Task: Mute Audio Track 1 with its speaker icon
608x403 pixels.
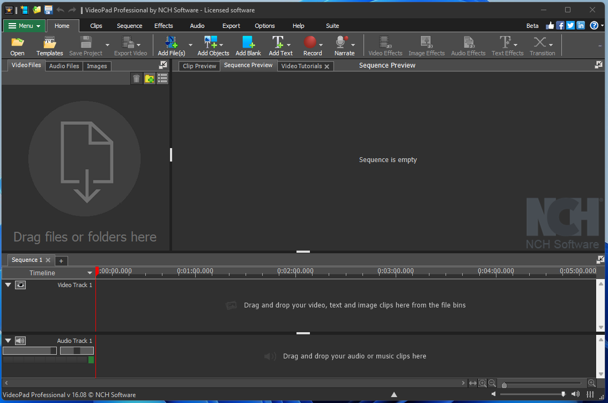Action: coord(20,340)
